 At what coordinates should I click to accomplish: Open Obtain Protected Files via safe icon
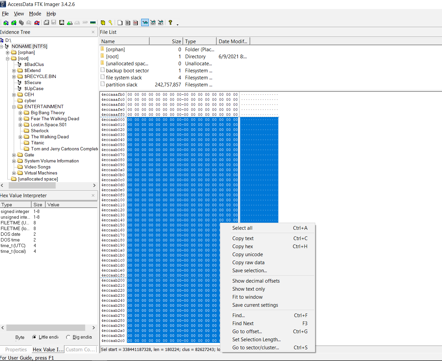(x=103, y=22)
